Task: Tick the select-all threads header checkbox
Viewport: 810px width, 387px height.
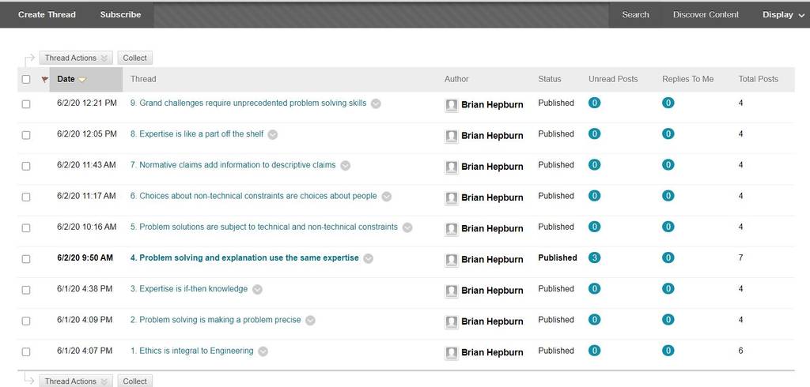Action: pos(26,80)
